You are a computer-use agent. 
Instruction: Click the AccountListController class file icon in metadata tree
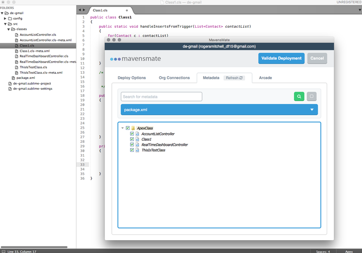(x=137, y=134)
